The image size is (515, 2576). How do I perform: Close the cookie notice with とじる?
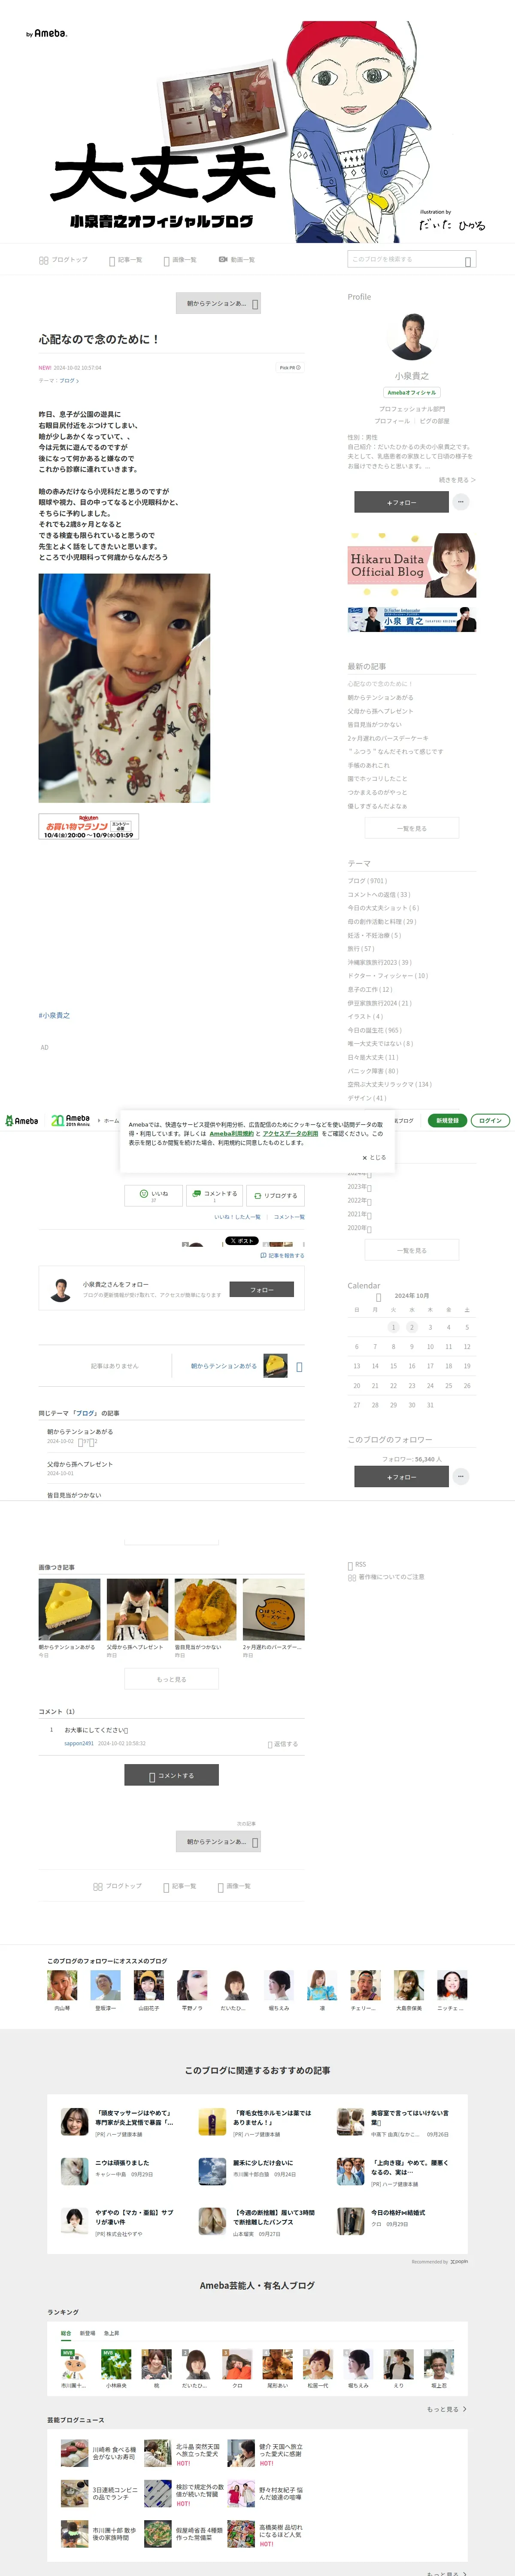374,1157
